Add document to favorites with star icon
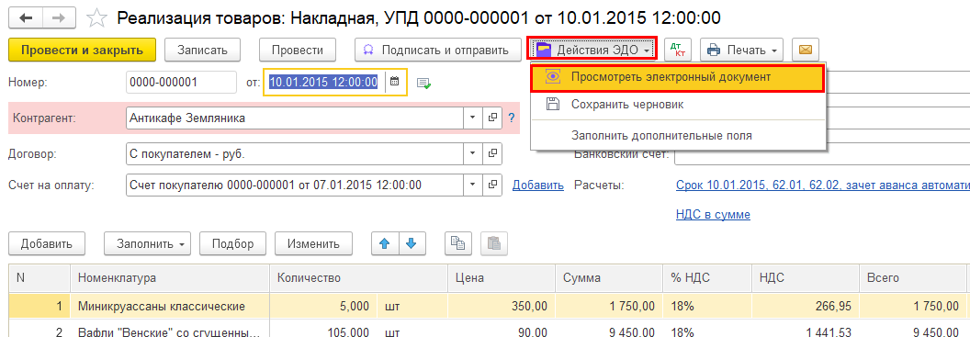Screen dimensions: 970x337 96,18
